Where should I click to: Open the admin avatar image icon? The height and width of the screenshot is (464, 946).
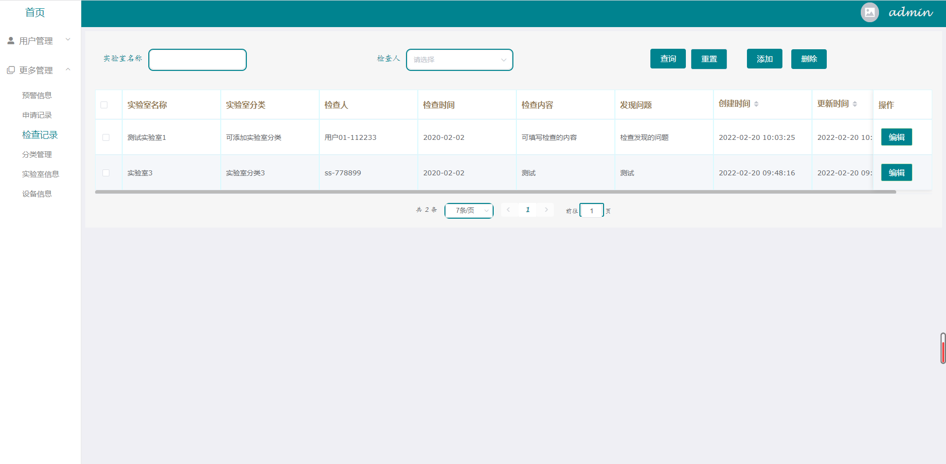870,12
